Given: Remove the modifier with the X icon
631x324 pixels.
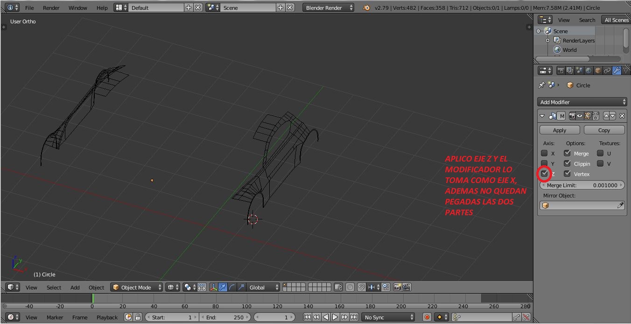Looking at the screenshot, I should tap(622, 116).
